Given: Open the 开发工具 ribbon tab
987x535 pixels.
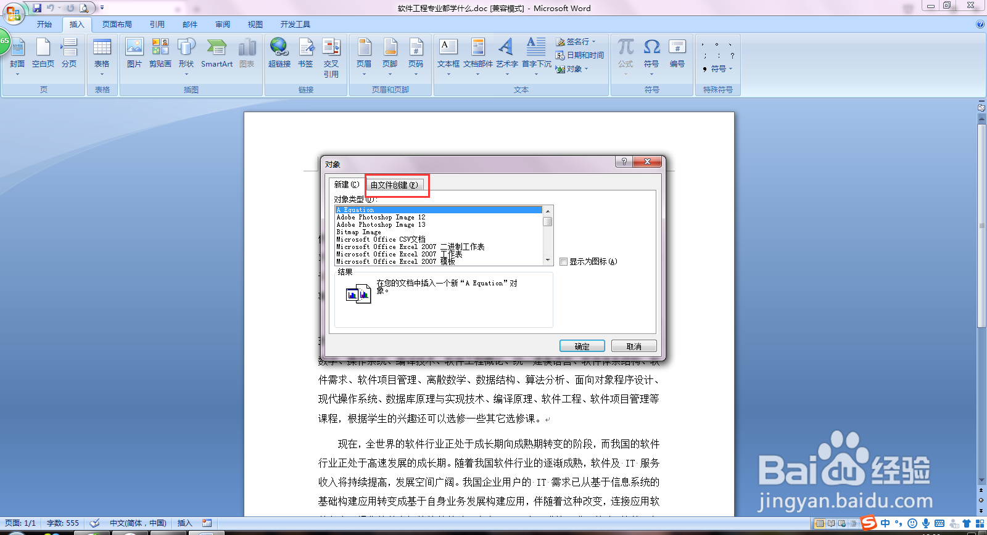Looking at the screenshot, I should [295, 25].
